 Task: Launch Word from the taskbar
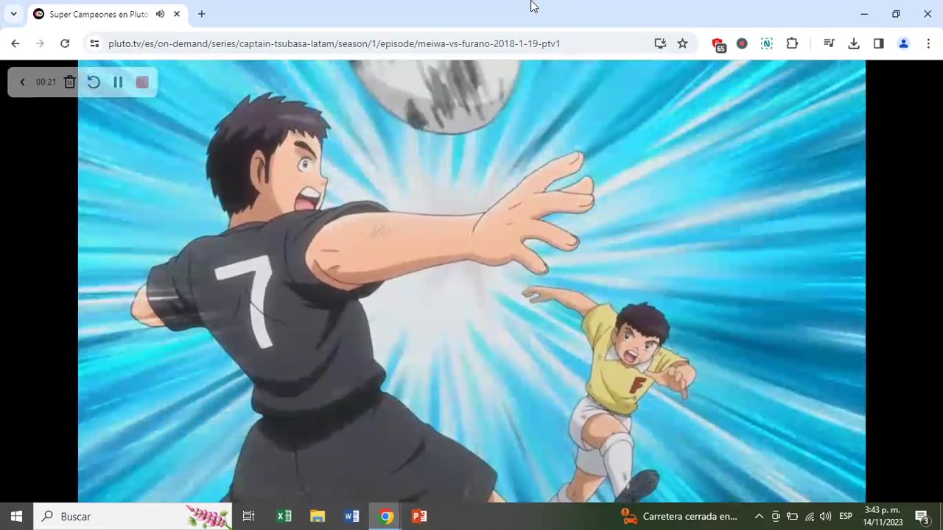tap(351, 516)
